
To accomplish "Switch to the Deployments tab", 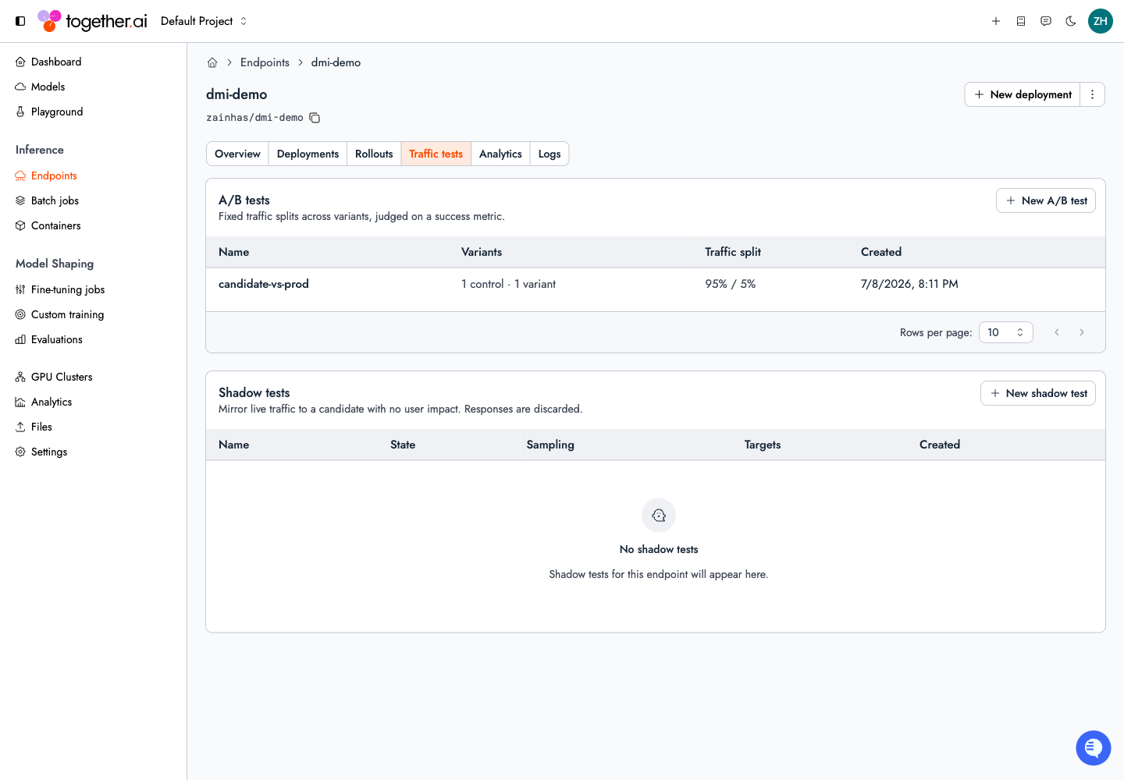I will tap(308, 154).
